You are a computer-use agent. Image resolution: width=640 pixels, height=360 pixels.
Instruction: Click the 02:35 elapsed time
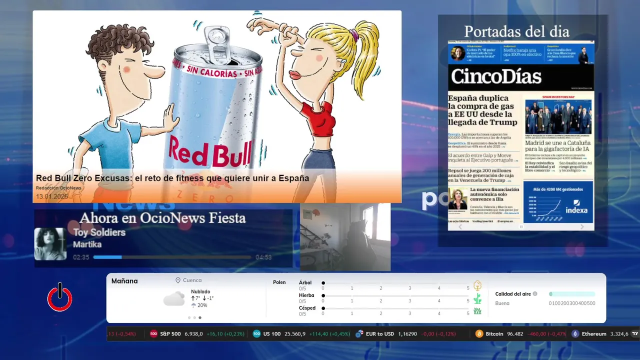click(81, 257)
